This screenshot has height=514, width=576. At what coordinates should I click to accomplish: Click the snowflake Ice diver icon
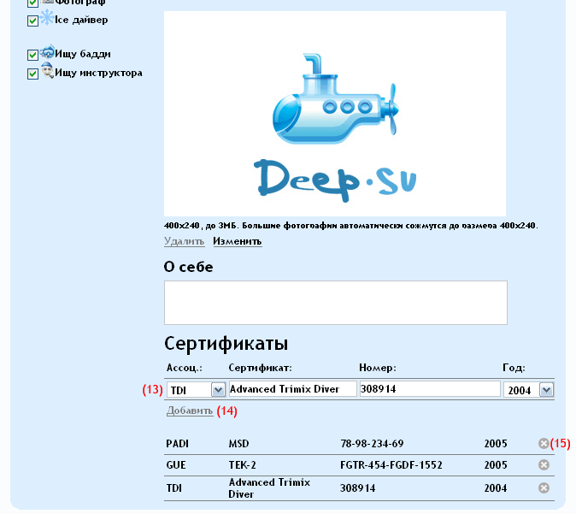point(47,18)
